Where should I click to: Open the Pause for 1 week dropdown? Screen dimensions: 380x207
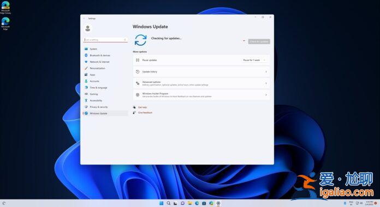tap(254, 60)
